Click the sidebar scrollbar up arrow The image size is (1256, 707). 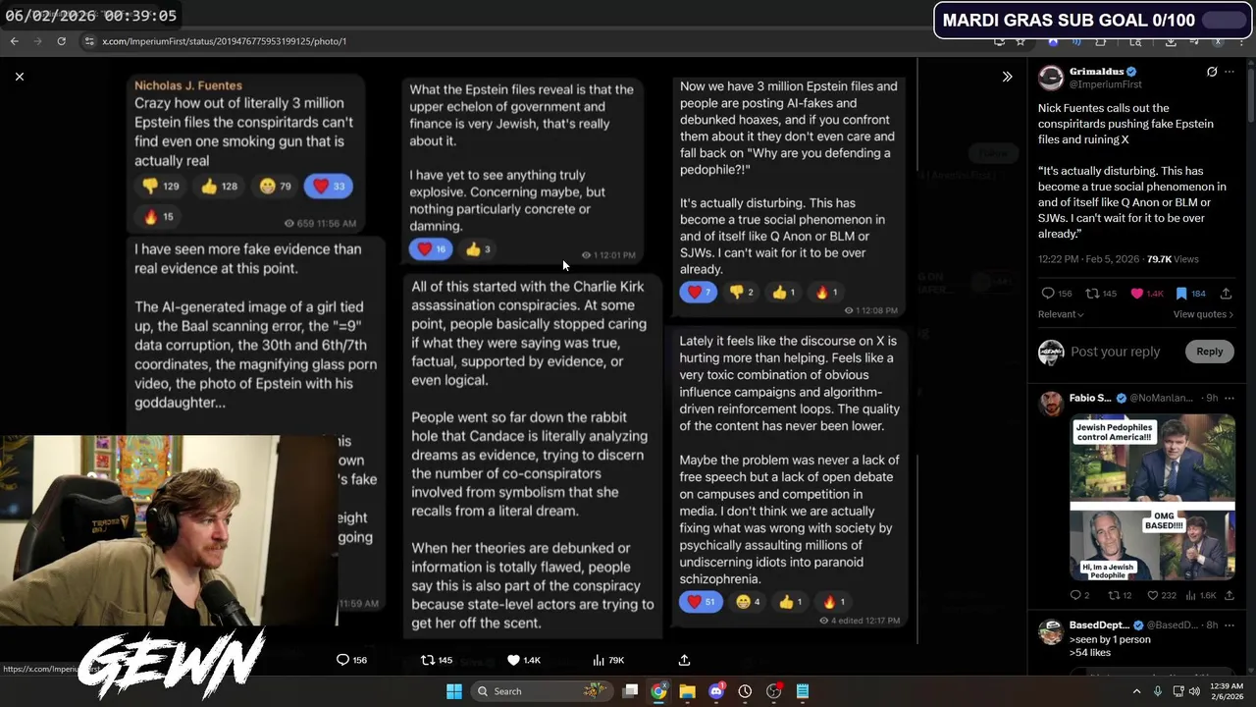coord(1251,64)
